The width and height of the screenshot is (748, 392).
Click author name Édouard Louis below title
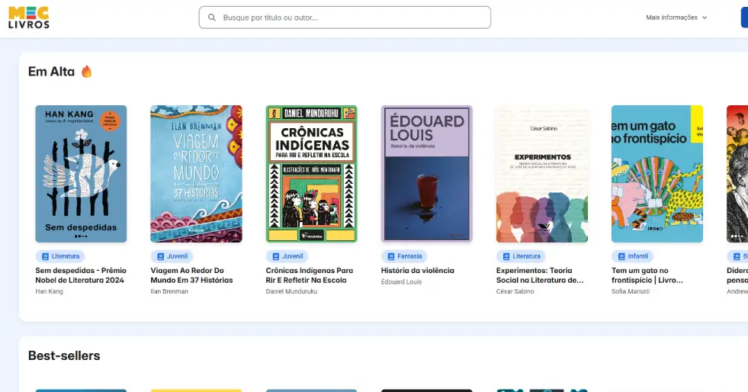tap(402, 282)
